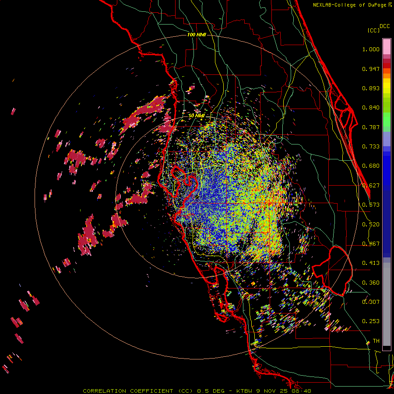
Task: Click the 0.627 scale value
Action: point(371,186)
